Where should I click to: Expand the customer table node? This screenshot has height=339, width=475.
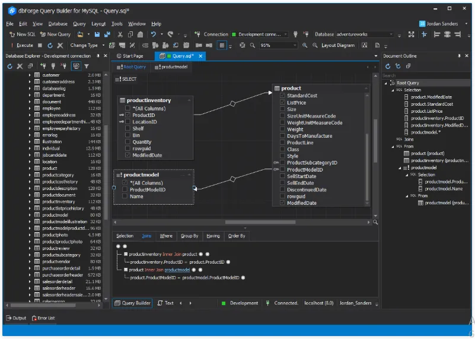(x=30, y=75)
